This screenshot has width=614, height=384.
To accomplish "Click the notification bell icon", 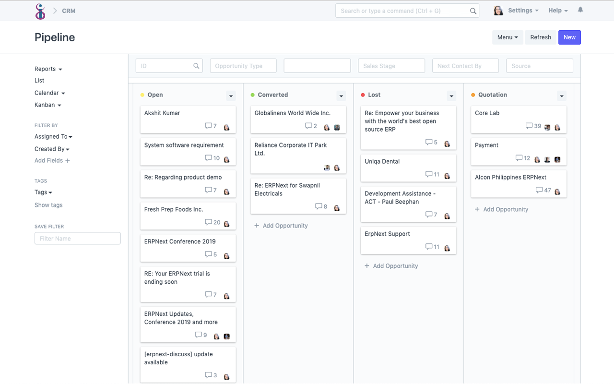I will pos(580,10).
